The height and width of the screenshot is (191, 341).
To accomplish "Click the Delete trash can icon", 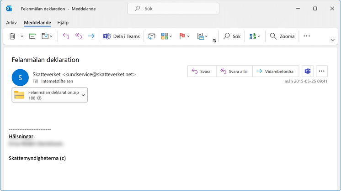I will click(12, 36).
